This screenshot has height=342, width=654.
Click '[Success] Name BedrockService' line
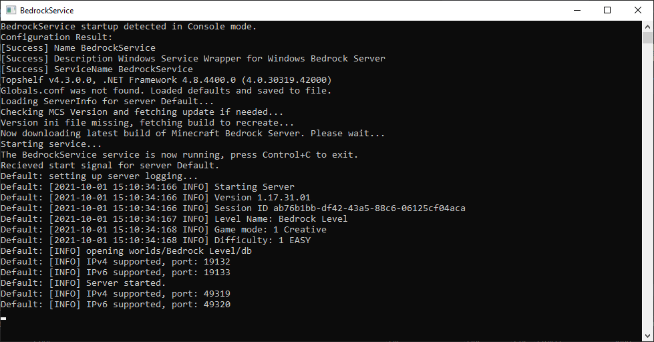(78, 48)
